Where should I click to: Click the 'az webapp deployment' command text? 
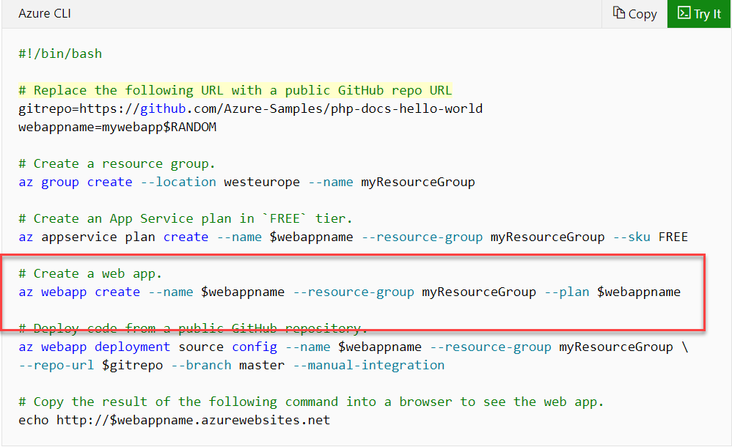(x=95, y=347)
